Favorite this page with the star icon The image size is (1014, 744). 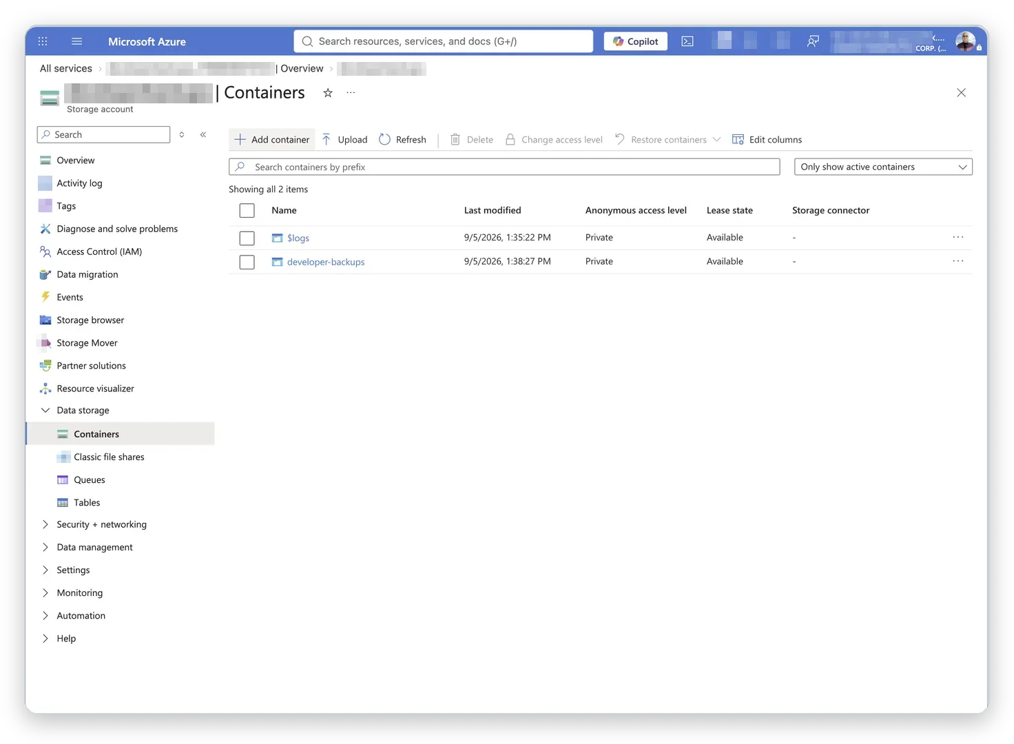[328, 92]
